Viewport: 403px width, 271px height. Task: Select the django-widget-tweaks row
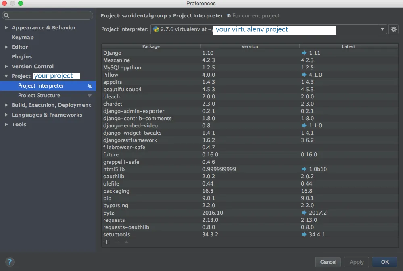(x=250, y=133)
